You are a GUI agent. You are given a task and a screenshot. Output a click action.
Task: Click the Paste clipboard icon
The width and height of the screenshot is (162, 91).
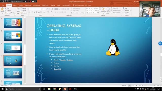click(2, 9)
